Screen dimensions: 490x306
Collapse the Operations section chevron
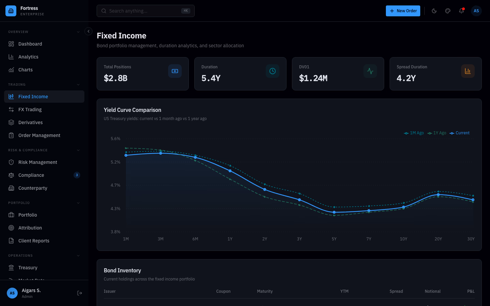(78, 256)
